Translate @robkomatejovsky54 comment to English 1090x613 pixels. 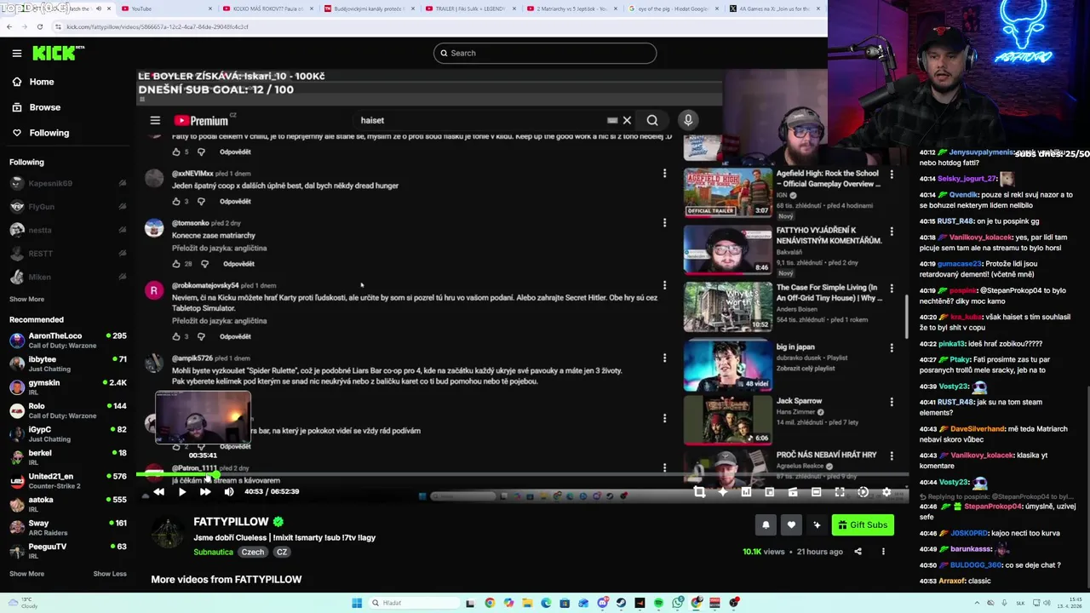click(219, 321)
